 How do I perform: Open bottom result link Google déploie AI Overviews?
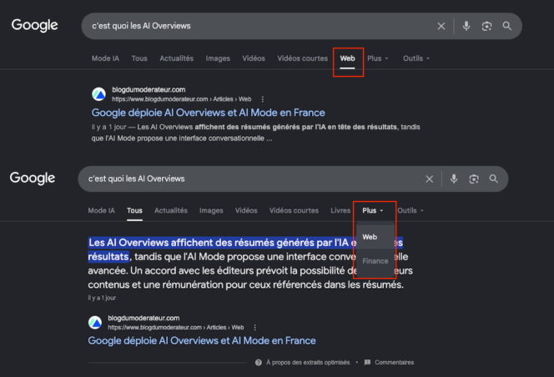pyautogui.click(x=202, y=340)
